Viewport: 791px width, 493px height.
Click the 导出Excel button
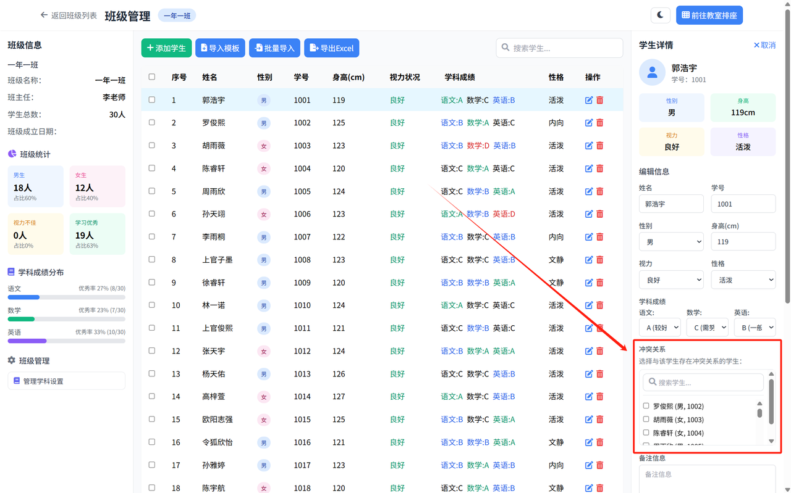click(x=331, y=48)
